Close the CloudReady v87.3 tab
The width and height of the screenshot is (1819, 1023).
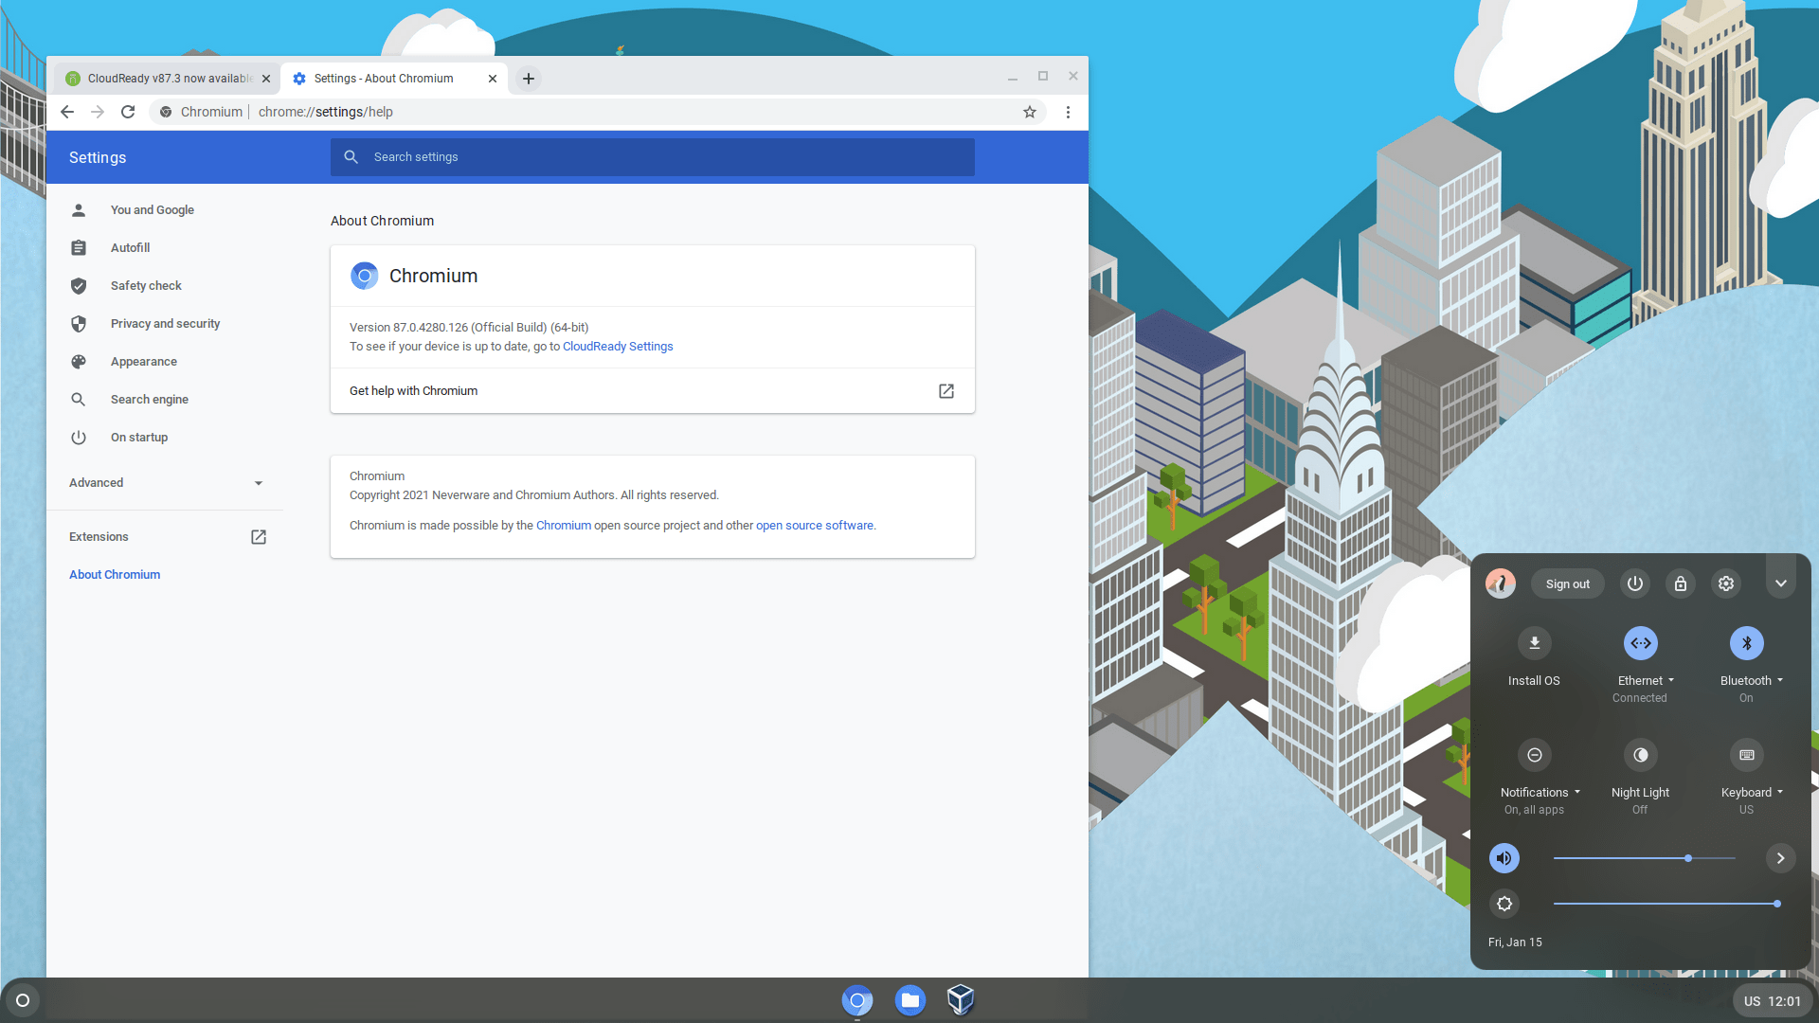point(266,79)
